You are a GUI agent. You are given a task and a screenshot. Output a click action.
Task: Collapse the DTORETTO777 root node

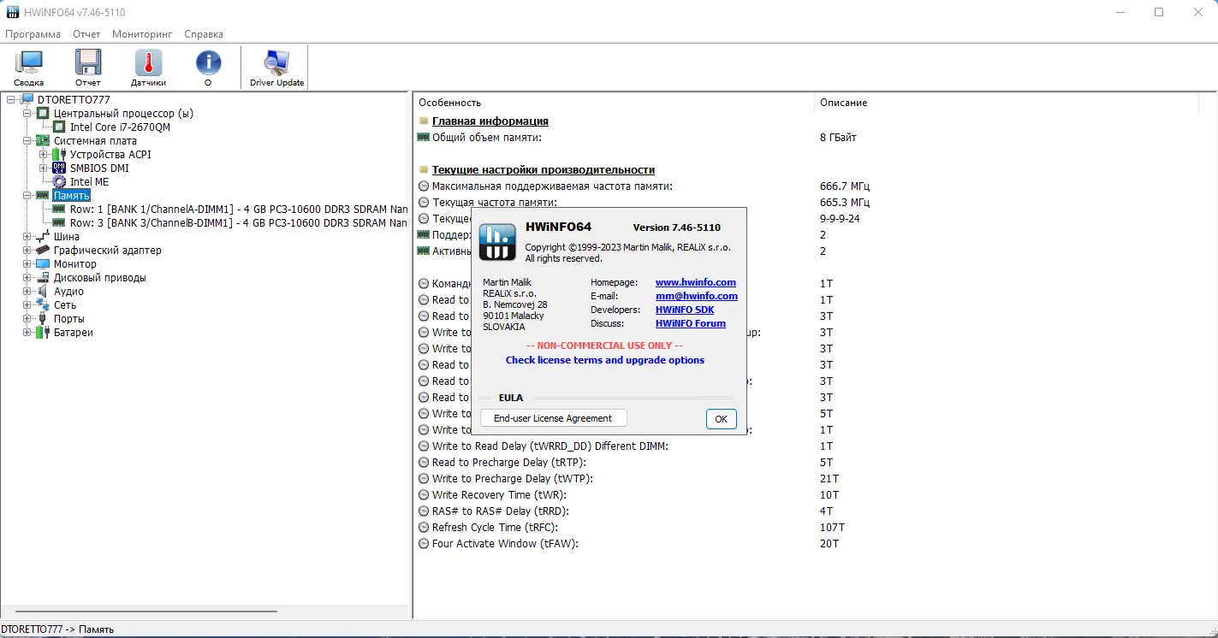[x=11, y=99]
